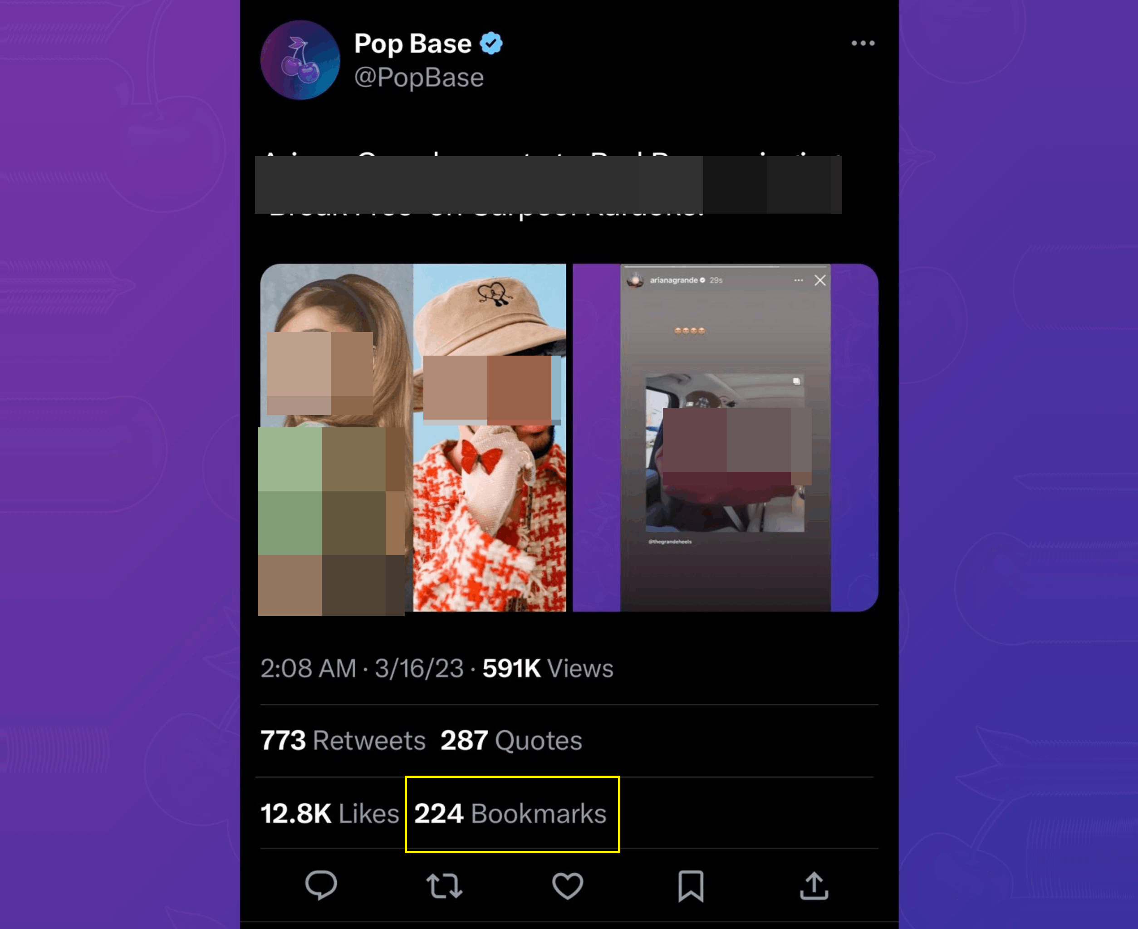Open the 591K Views analytics
The width and height of the screenshot is (1138, 929).
548,668
